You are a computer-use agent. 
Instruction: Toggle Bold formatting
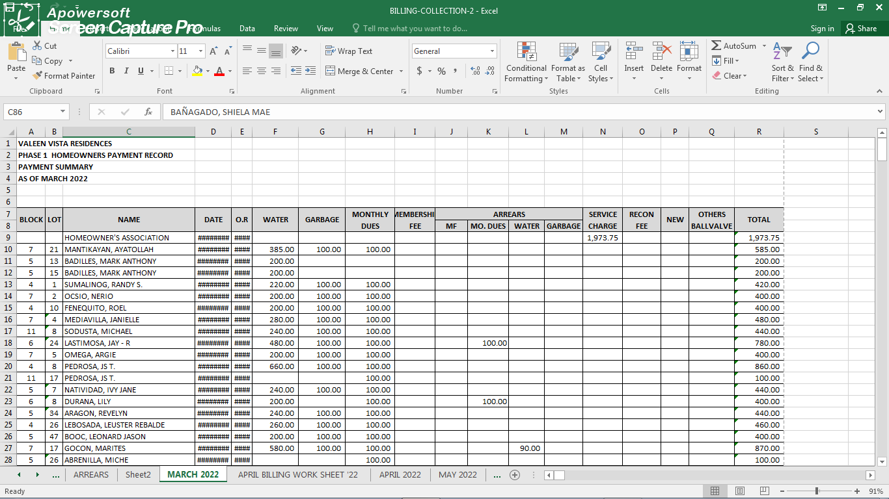click(112, 71)
